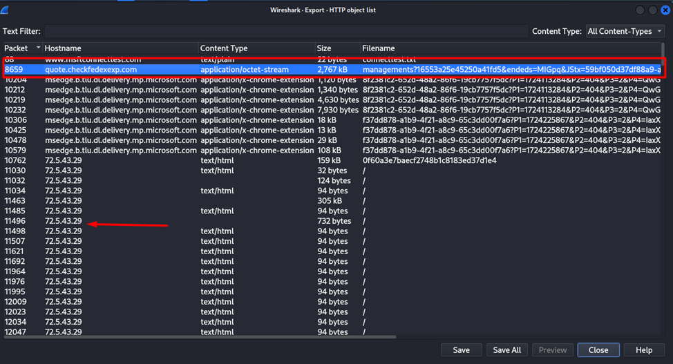Viewport: 673px width, 364px height.
Task: Select packet 10579 row
Action: [332, 151]
